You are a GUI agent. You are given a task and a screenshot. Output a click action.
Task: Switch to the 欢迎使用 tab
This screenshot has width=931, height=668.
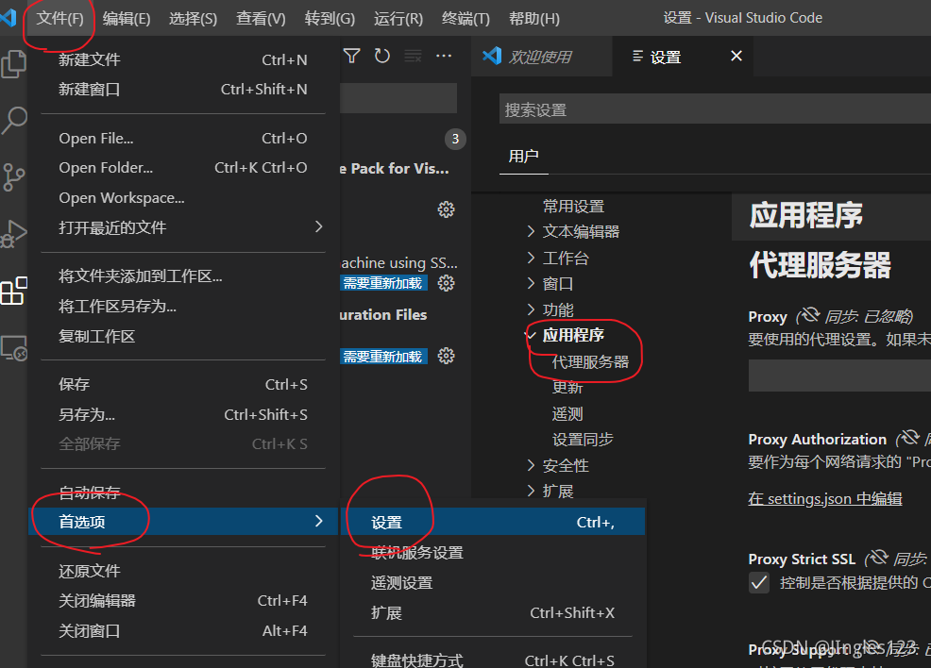[541, 57]
